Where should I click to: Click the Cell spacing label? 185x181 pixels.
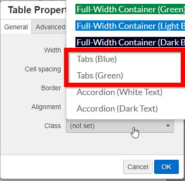(43, 69)
